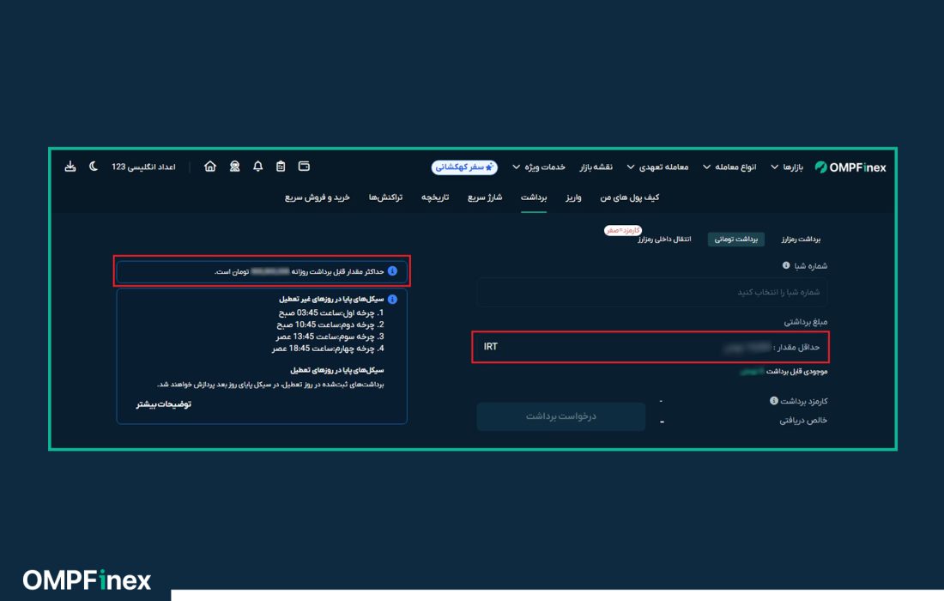Open the شماره شبا selection field
The height and width of the screenshot is (601, 944).
click(652, 292)
